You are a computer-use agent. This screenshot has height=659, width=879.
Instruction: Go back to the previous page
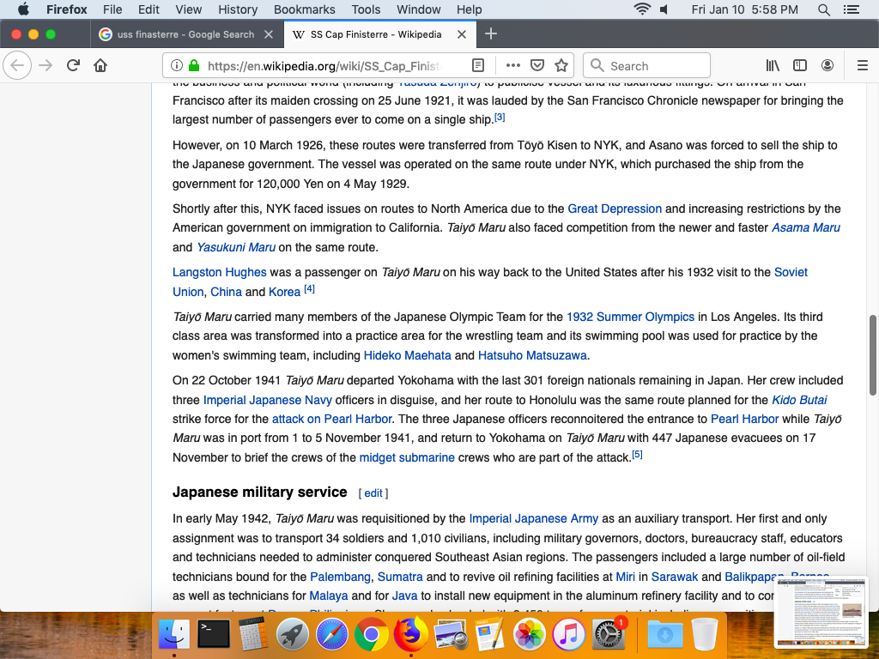pyautogui.click(x=18, y=66)
